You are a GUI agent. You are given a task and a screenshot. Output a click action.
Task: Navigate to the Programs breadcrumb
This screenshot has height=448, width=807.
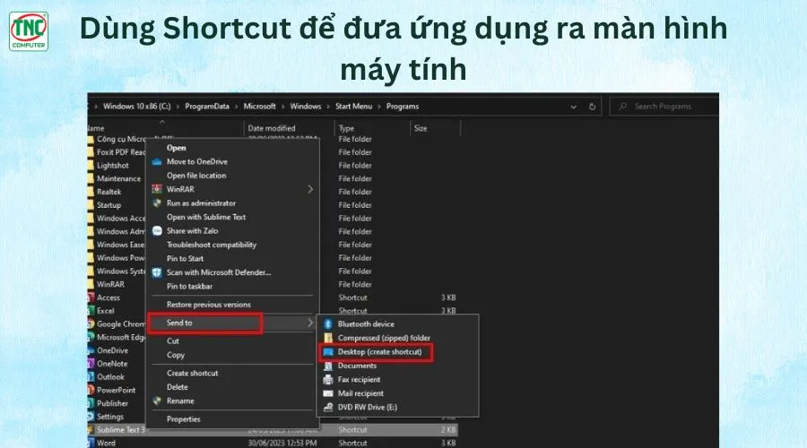tap(403, 107)
